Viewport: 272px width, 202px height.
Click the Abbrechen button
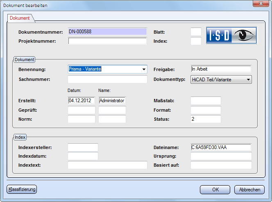[249, 190]
